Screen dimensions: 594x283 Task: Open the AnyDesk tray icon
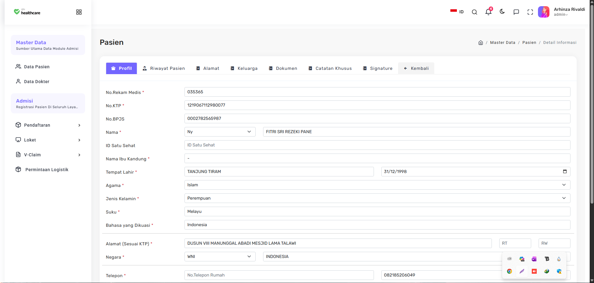pos(534,271)
